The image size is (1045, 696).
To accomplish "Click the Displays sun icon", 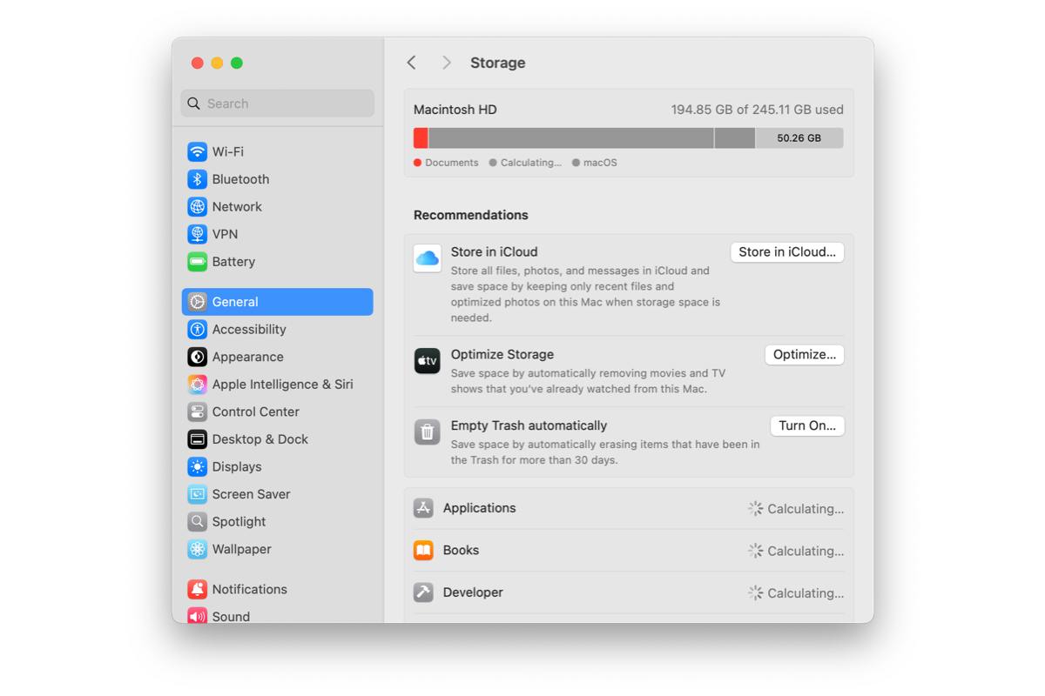I will (198, 467).
